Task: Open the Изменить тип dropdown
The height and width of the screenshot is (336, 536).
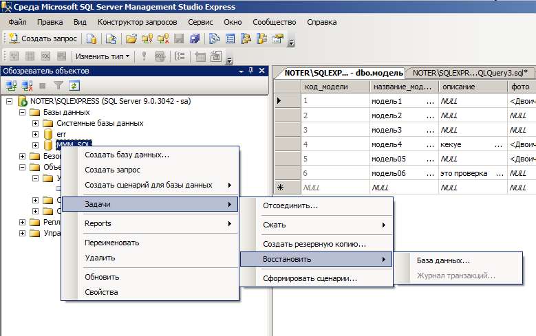Action: click(x=103, y=56)
